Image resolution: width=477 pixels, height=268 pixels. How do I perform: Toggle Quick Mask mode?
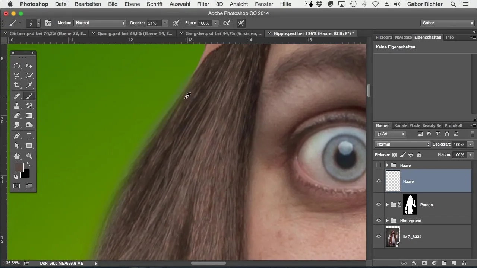pyautogui.click(x=17, y=186)
